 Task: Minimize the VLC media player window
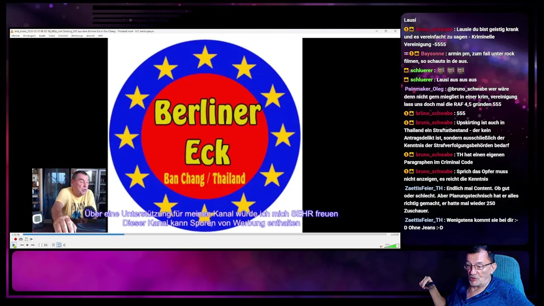[377, 31]
